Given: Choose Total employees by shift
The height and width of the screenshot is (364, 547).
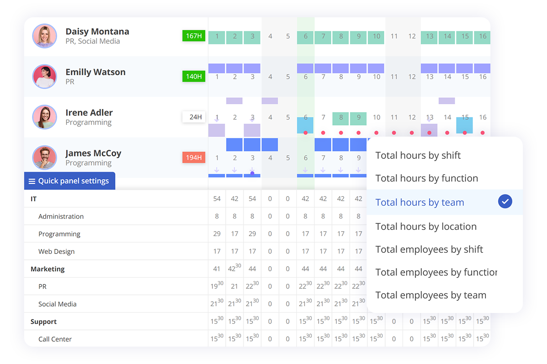Looking at the screenshot, I should coord(429,249).
